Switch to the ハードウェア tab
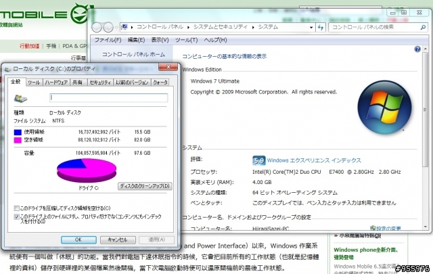433x274 pixels. [56, 83]
